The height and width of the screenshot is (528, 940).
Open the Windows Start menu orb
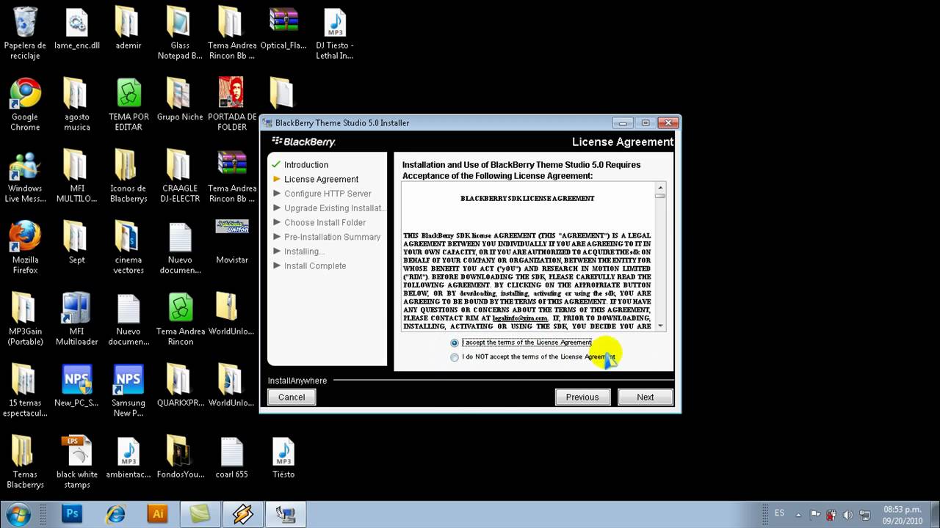17,514
